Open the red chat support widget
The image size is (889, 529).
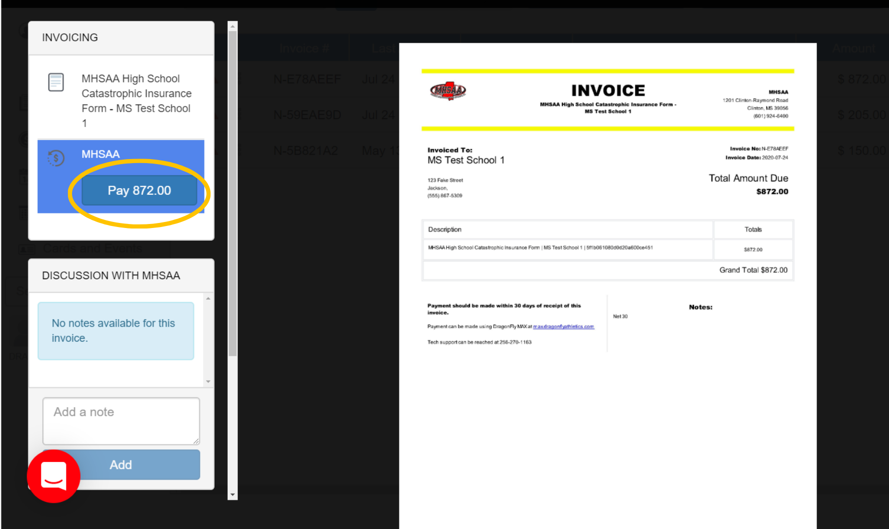coord(53,476)
